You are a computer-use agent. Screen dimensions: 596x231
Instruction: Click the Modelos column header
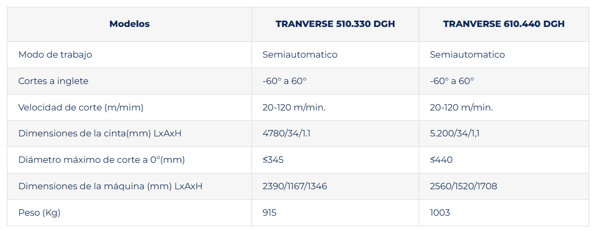pyautogui.click(x=129, y=24)
